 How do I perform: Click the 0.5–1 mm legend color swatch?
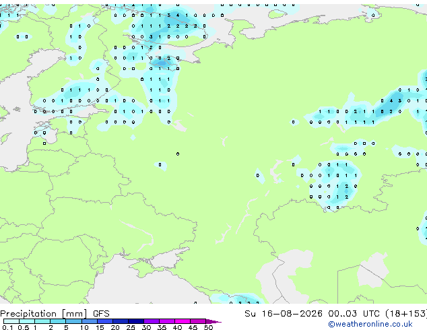point(27,321)
